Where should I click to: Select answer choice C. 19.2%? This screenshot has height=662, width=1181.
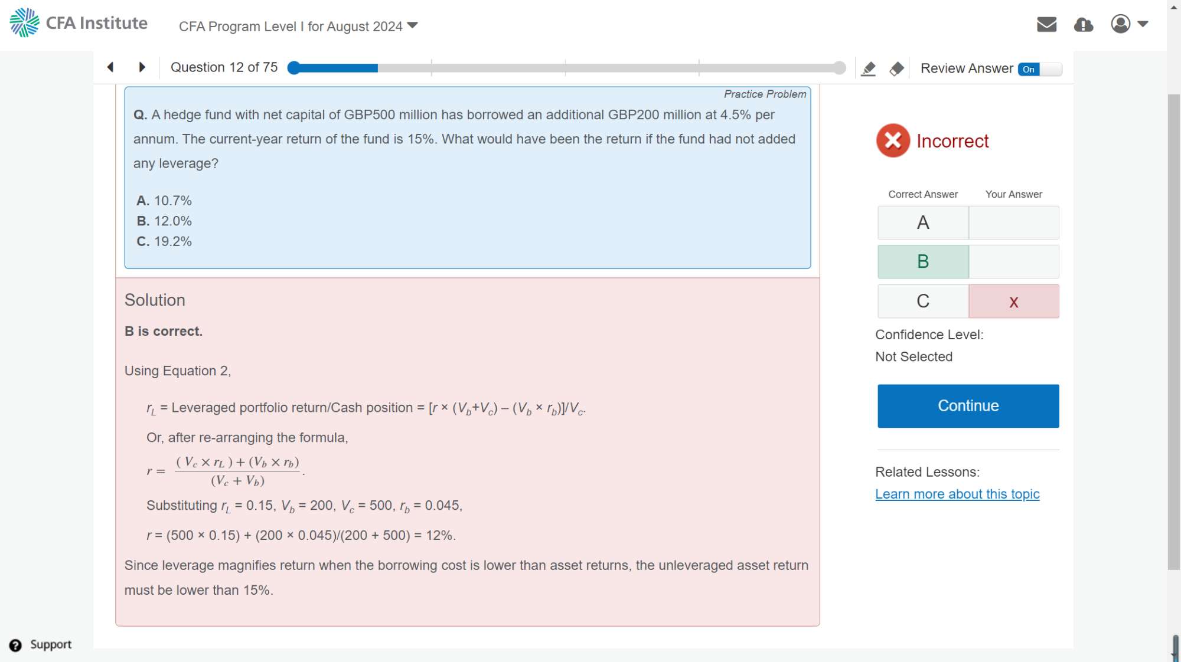pyautogui.click(x=164, y=241)
